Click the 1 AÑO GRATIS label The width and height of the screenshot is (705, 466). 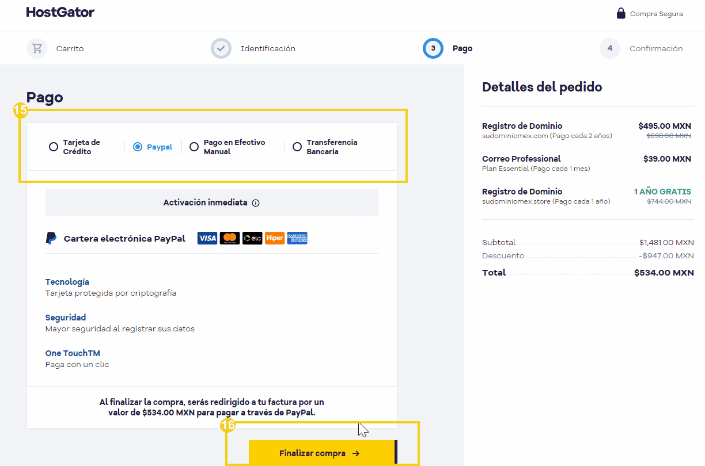(662, 192)
